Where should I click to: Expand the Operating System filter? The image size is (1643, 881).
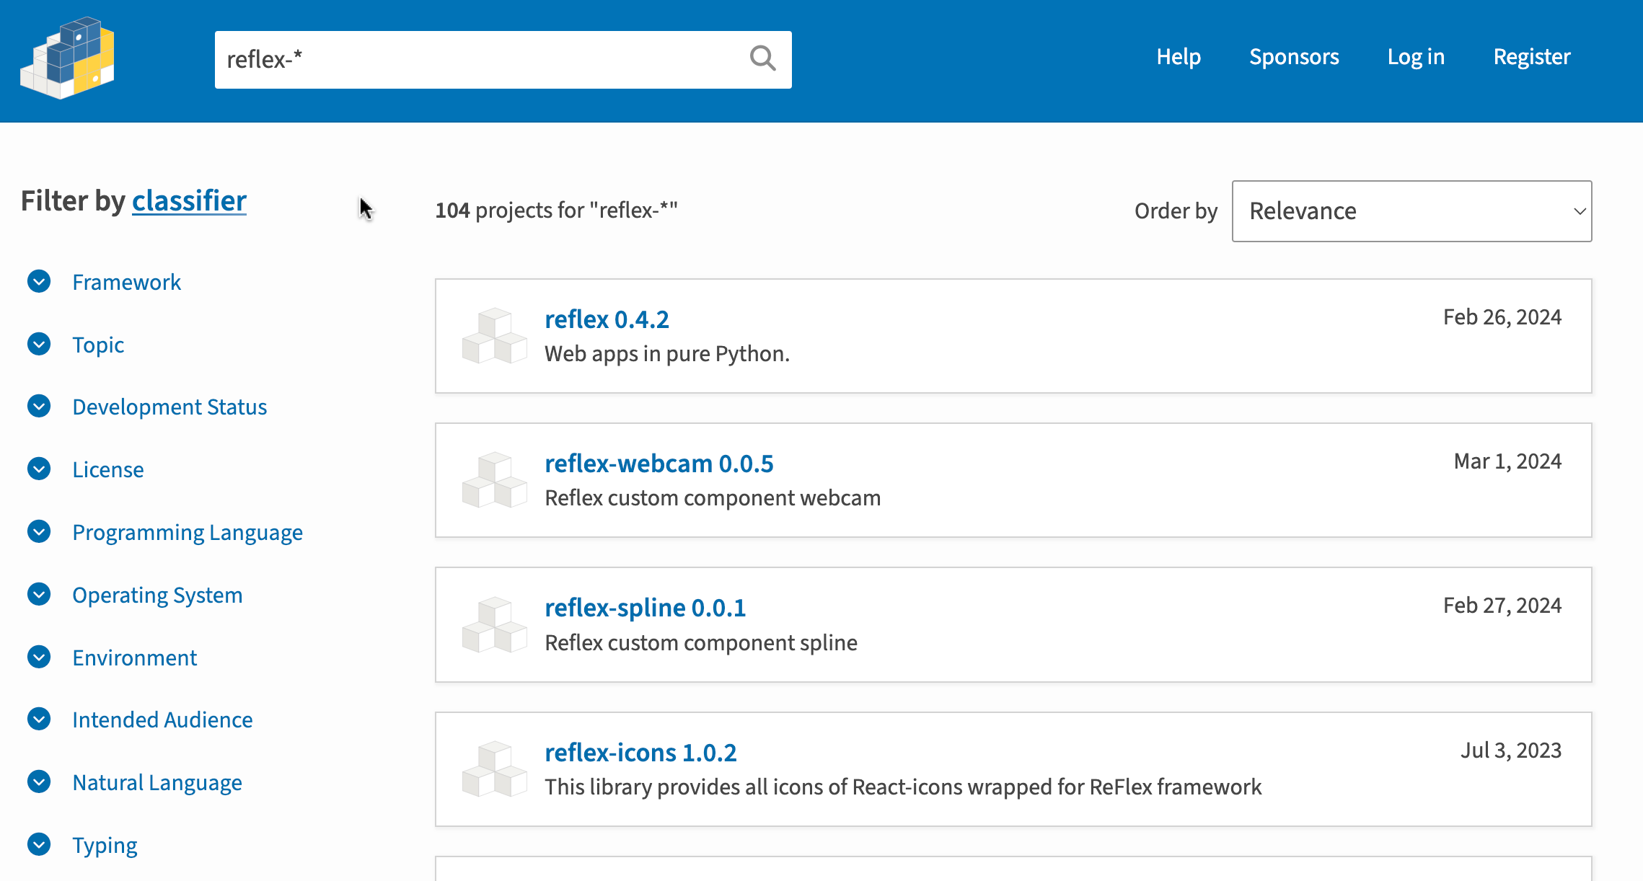point(39,594)
